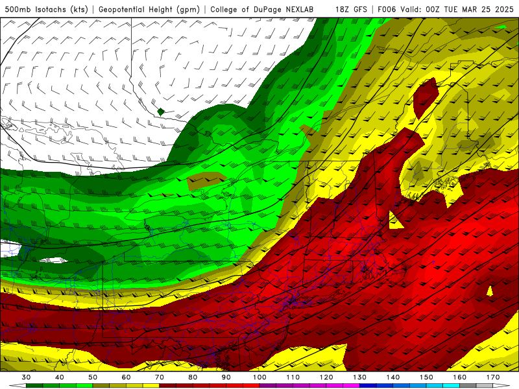
Task: Click the 170 label on the color scale
Action: pyautogui.click(x=493, y=377)
